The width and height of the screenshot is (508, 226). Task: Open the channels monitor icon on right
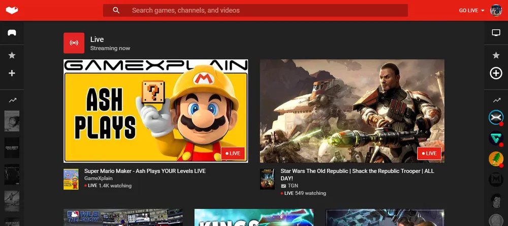pos(496,33)
